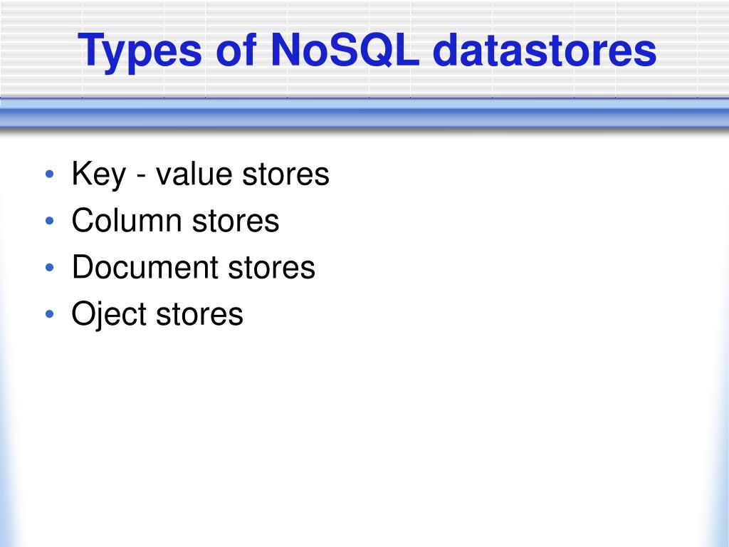Screen dimensions: 729x547
Task: Select the 'Document stores' bullet text
Action: click(194, 267)
